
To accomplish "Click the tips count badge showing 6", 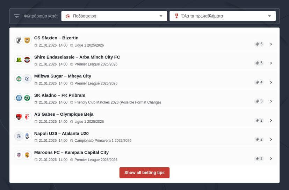I will point(259,44).
